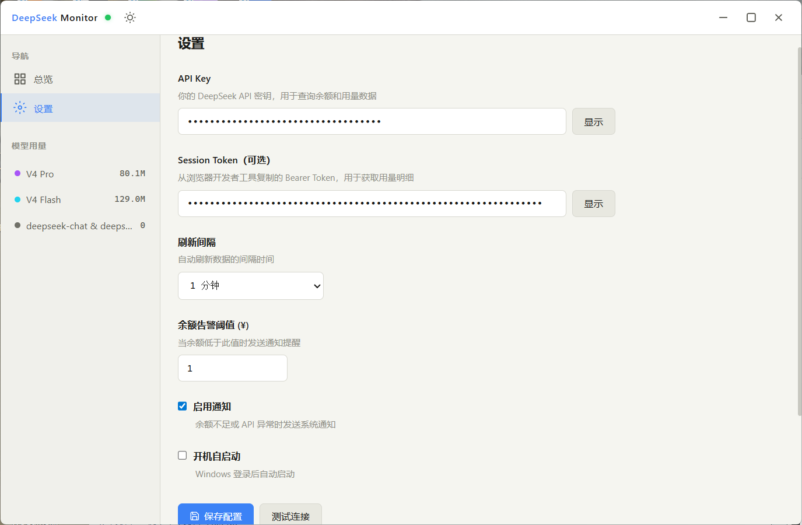Click the 启用通知 label text

click(x=212, y=407)
